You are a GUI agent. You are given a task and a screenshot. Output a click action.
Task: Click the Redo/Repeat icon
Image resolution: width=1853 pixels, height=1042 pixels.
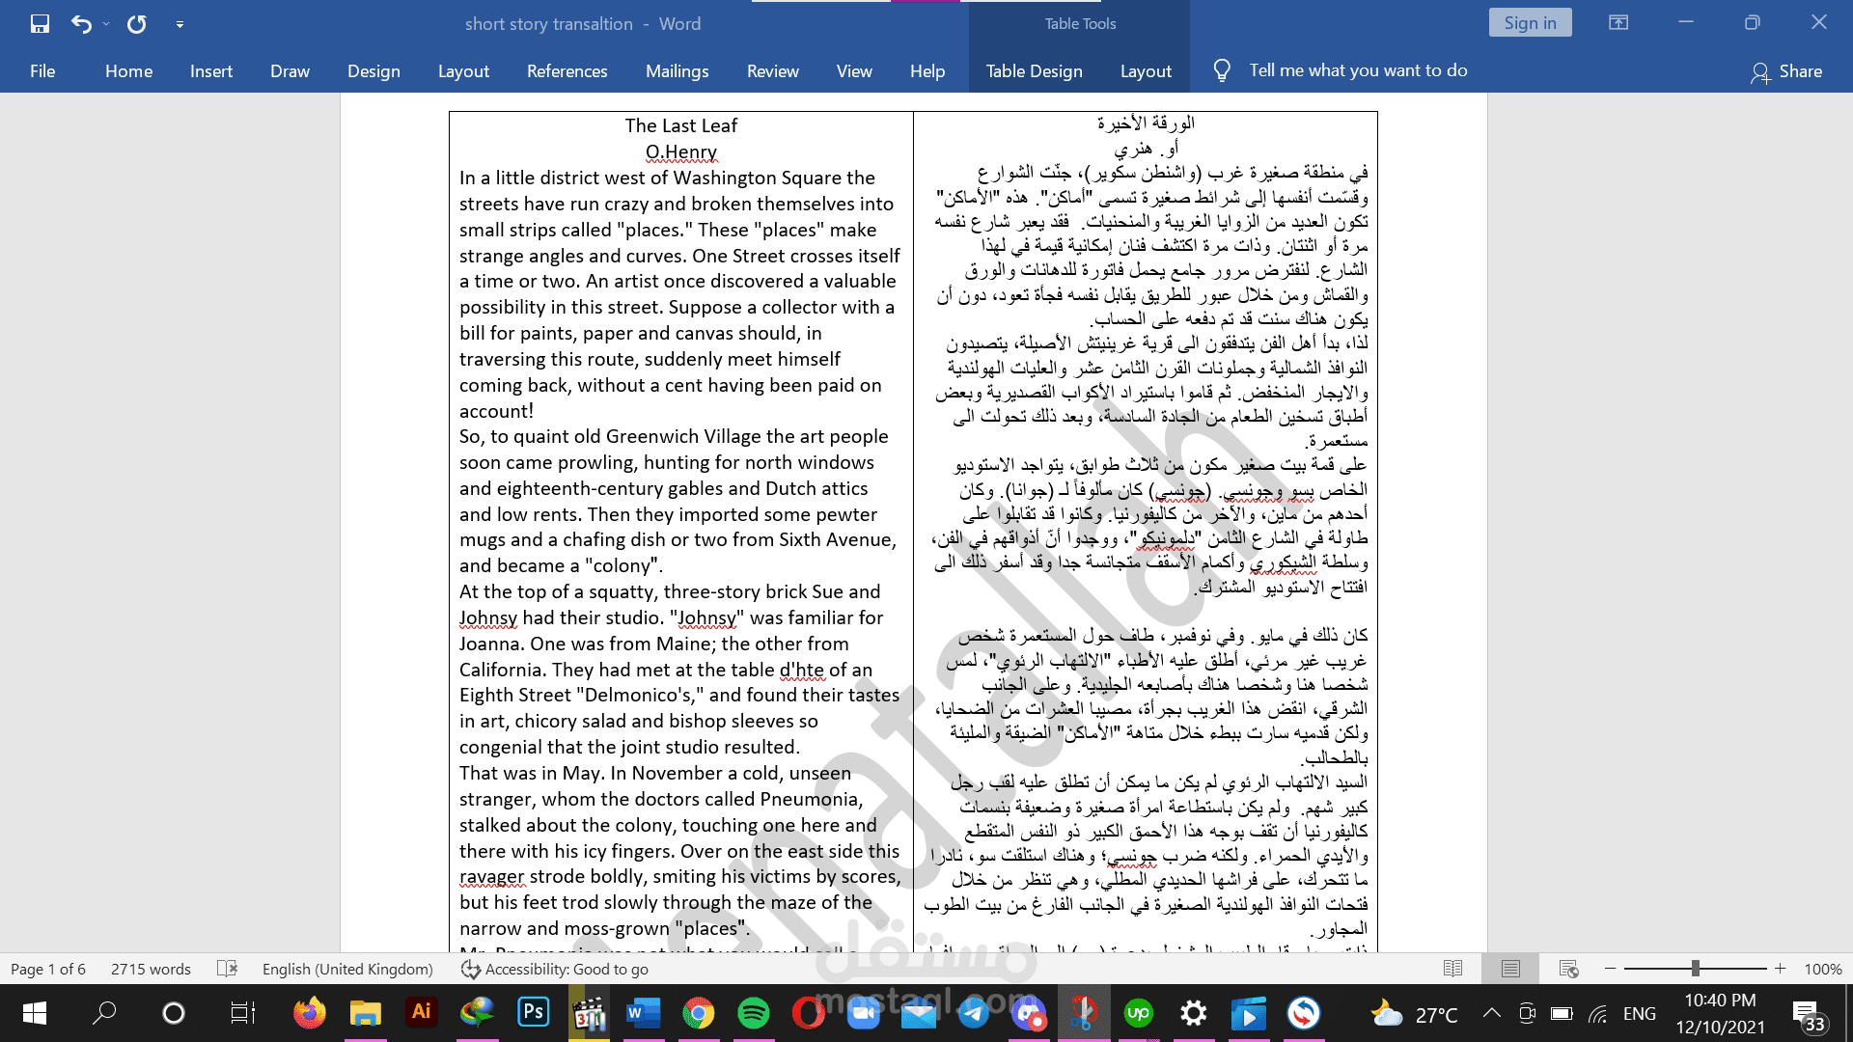pyautogui.click(x=137, y=23)
